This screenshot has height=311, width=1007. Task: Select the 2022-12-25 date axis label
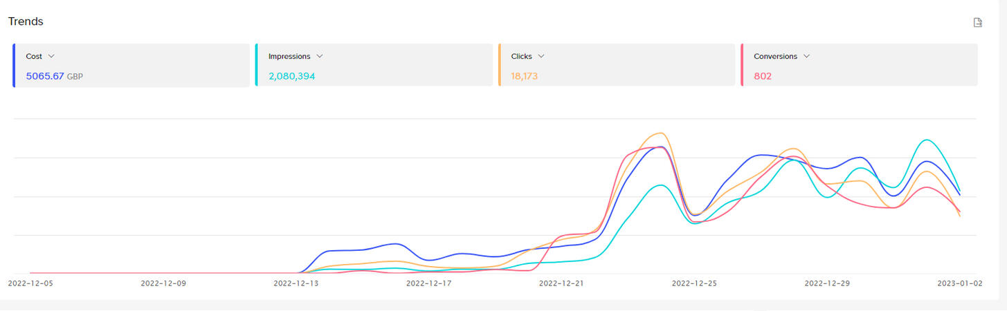[x=694, y=283]
